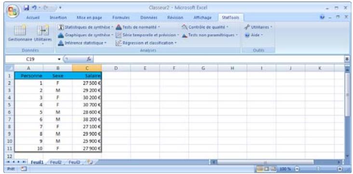
Task: Zoom in with the plus button
Action: click(x=340, y=168)
